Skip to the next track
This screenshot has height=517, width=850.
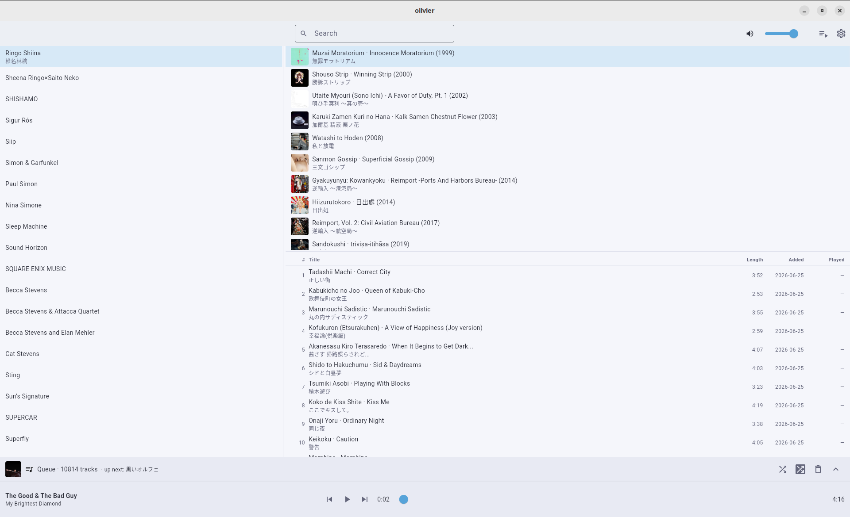click(x=365, y=499)
